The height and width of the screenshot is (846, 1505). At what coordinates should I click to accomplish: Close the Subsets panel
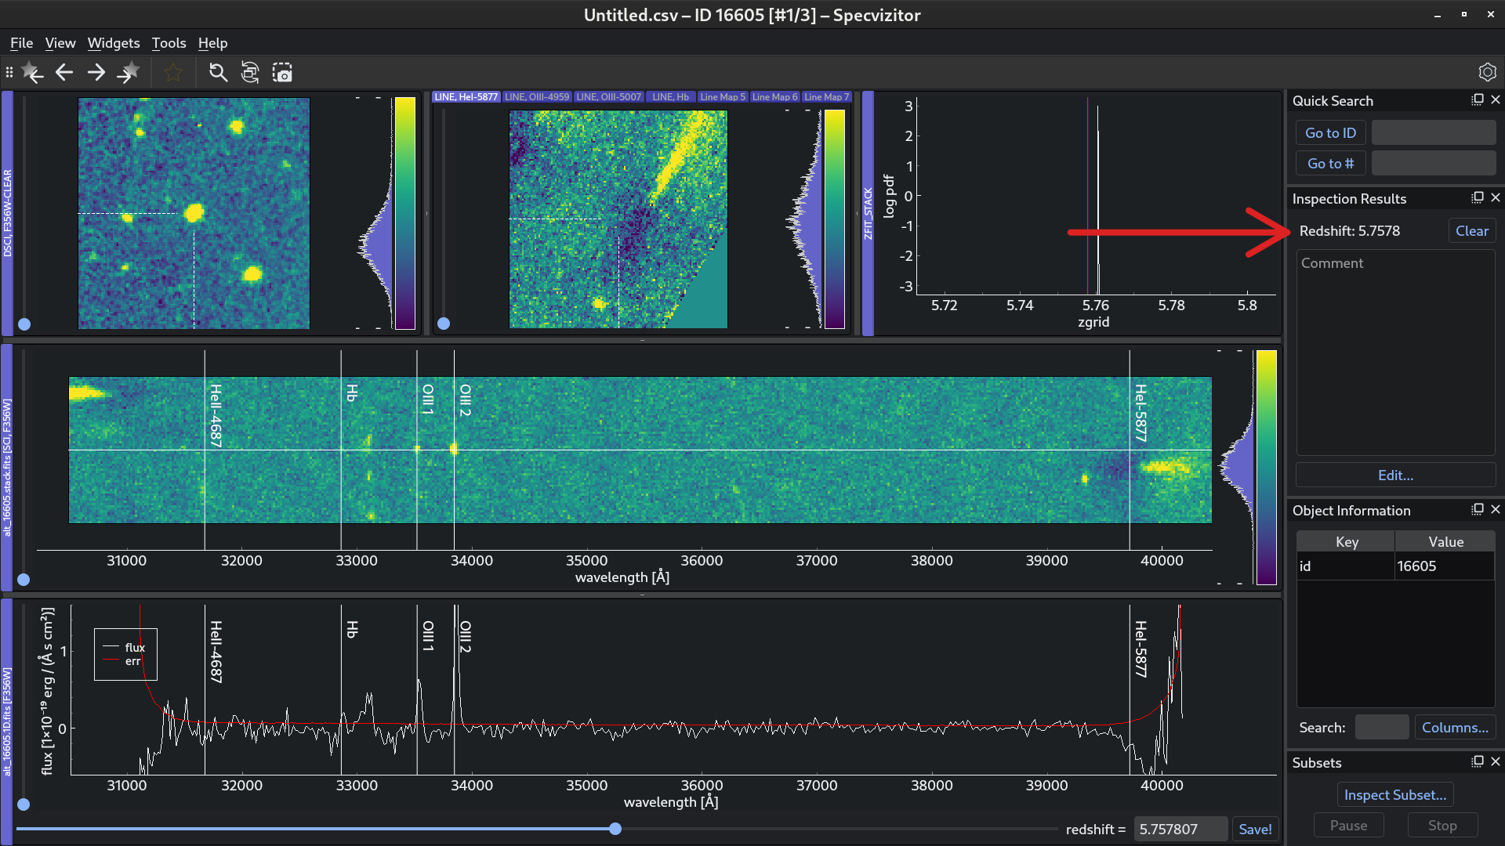(1496, 762)
